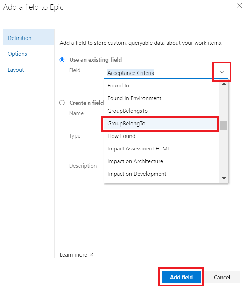Choose GroupBelongsTo option
245x288 pixels.
(162, 111)
